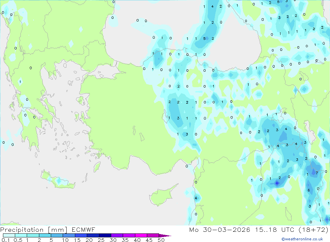Choose the legend swatch between 10 and 15
Image resolution: width=330 pixels, height=242 pixels.
[69, 235]
